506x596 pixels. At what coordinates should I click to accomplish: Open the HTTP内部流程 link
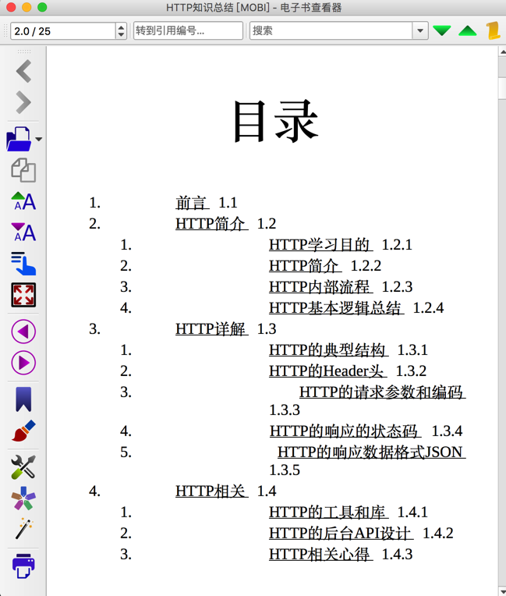click(320, 286)
